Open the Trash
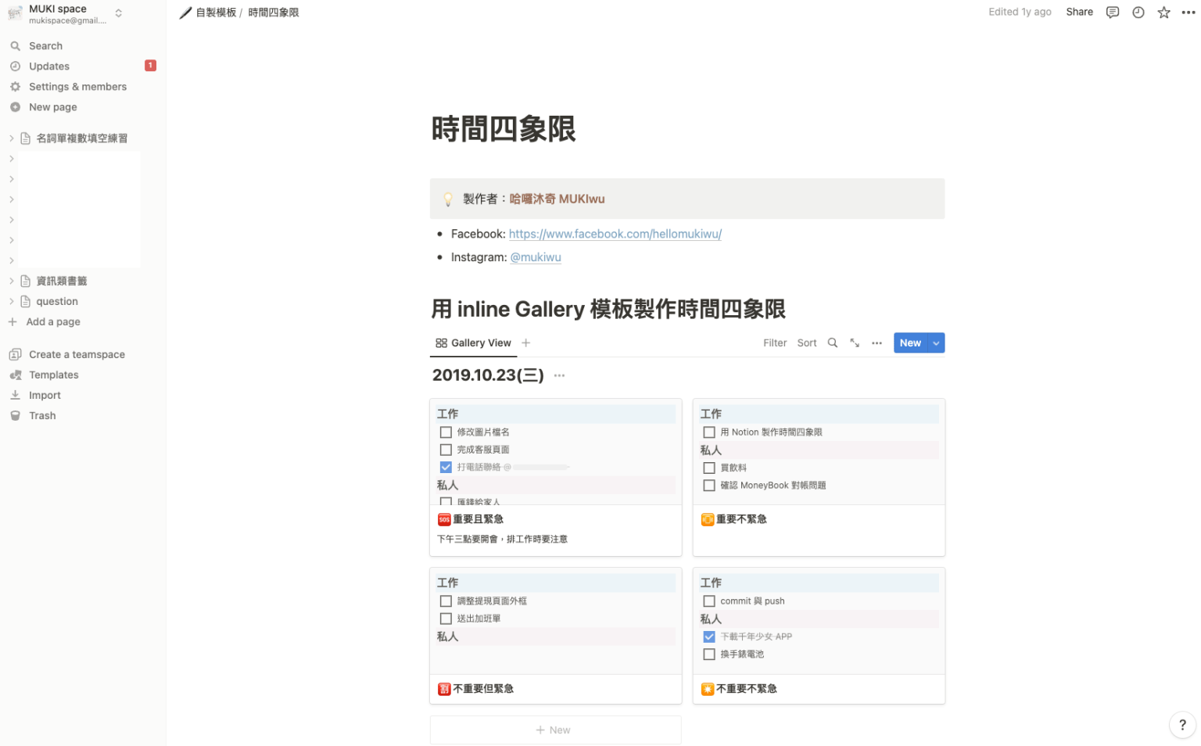Screen dimensions: 1201x746 coord(41,415)
